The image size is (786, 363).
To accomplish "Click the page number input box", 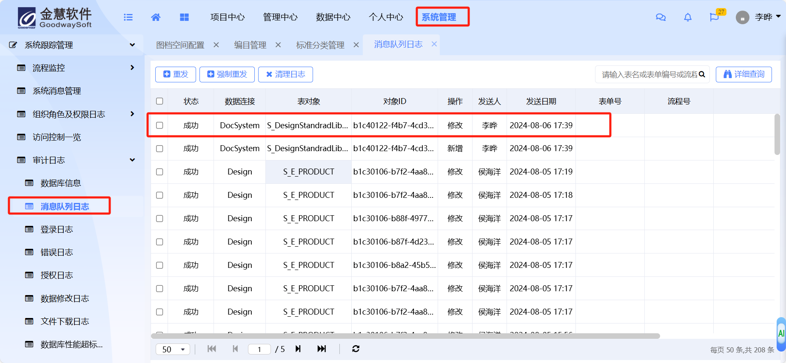I will (x=259, y=349).
